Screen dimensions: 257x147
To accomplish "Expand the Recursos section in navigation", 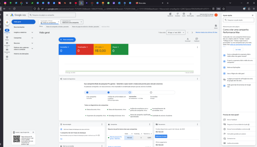I will coord(32,43).
